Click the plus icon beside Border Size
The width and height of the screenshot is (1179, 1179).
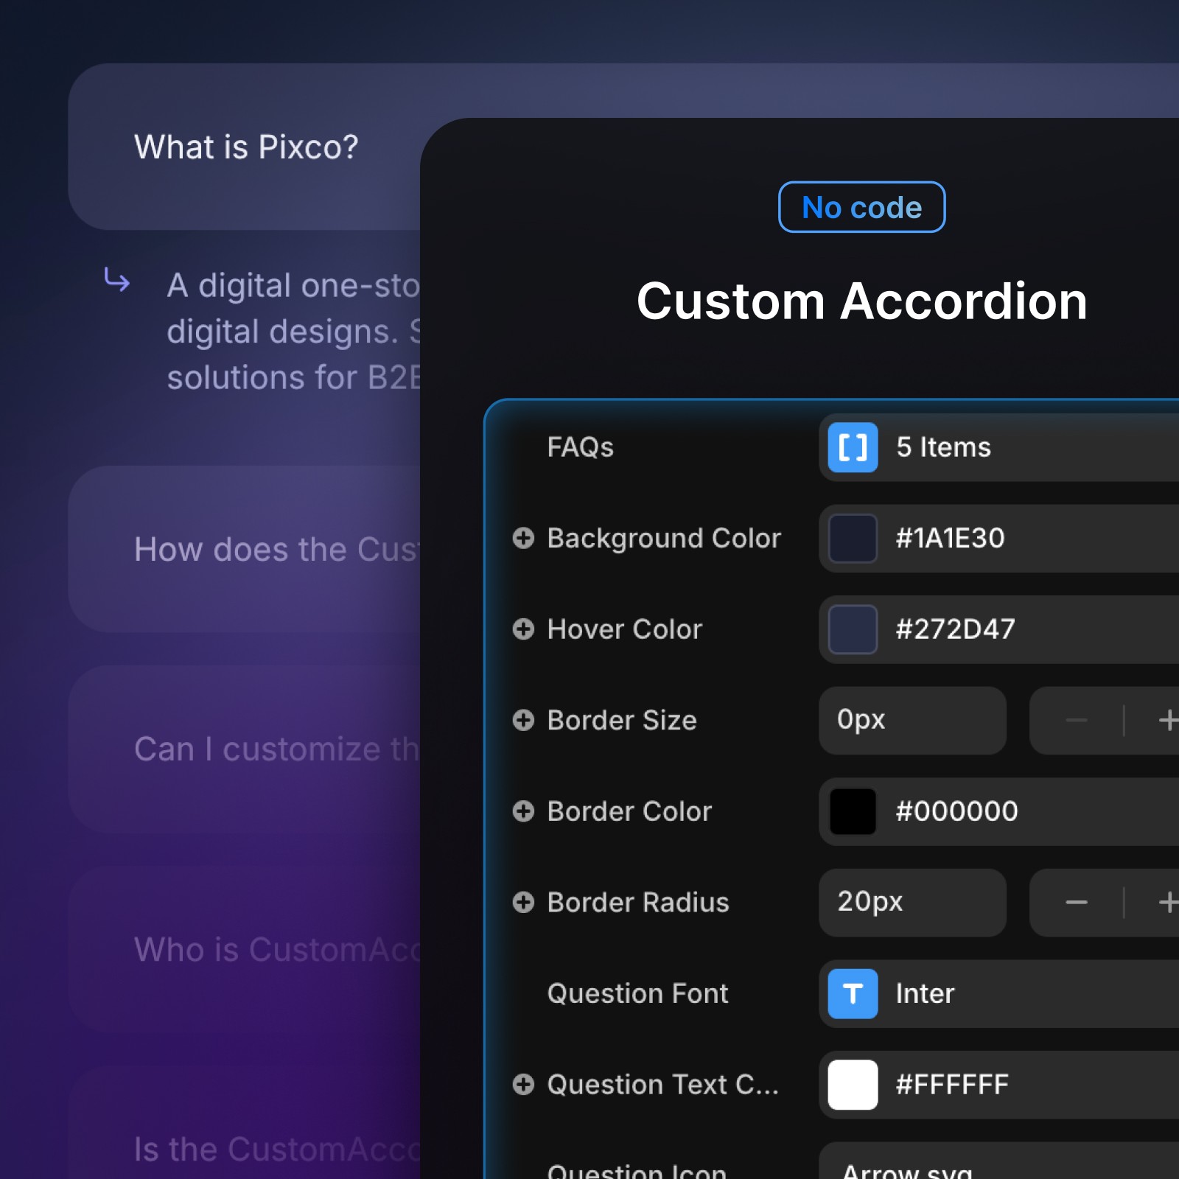point(523,720)
